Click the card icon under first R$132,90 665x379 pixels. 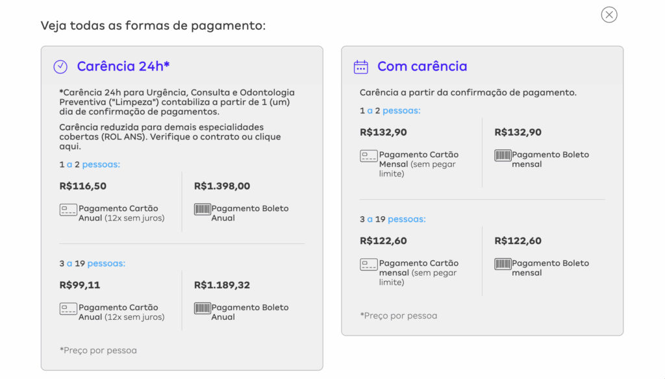(x=369, y=156)
